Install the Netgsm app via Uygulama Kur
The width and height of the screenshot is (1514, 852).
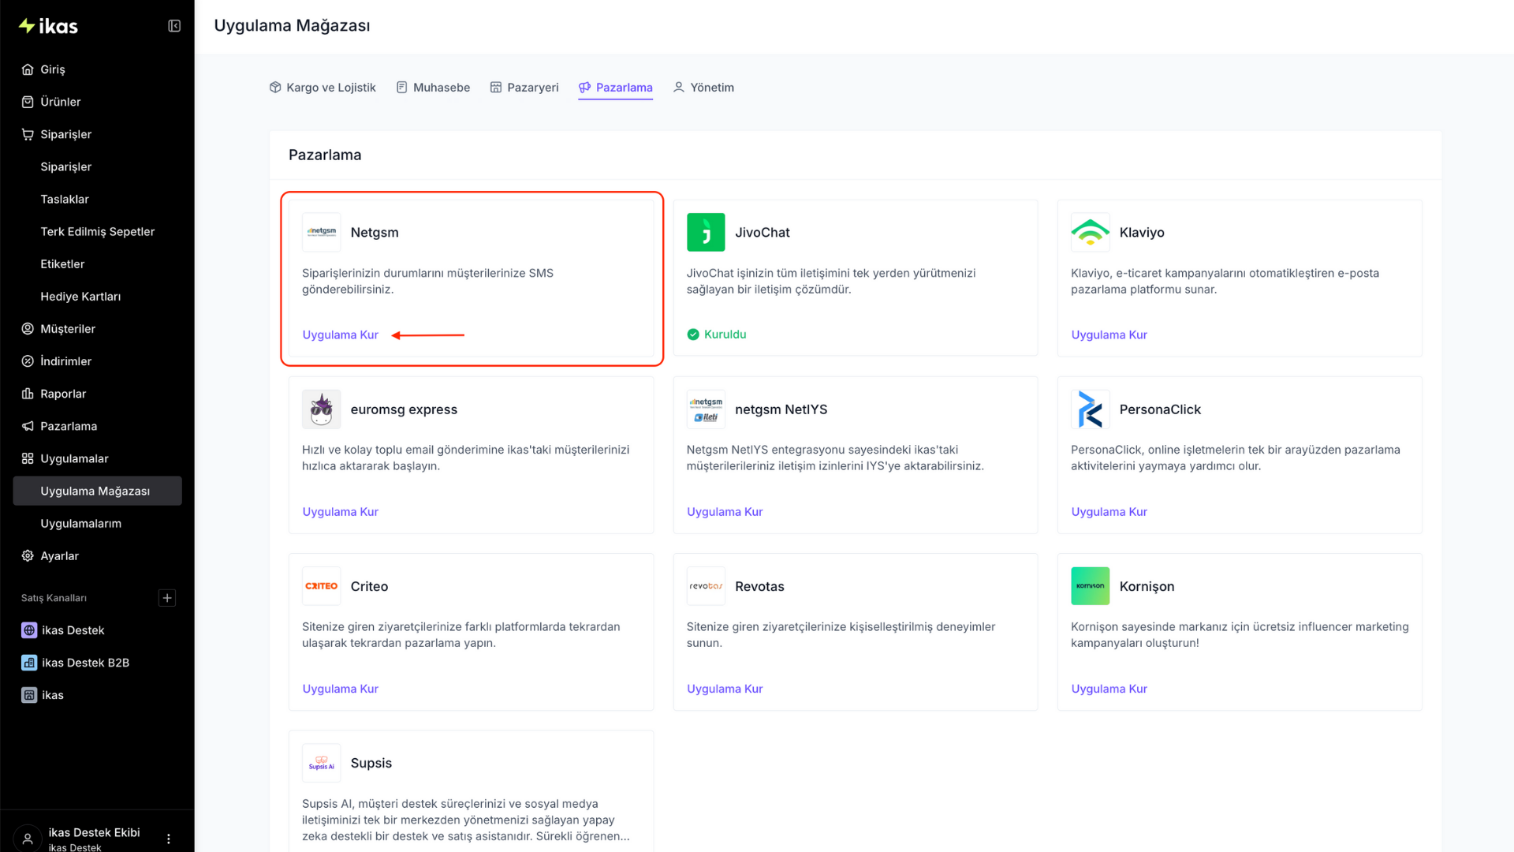340,334
